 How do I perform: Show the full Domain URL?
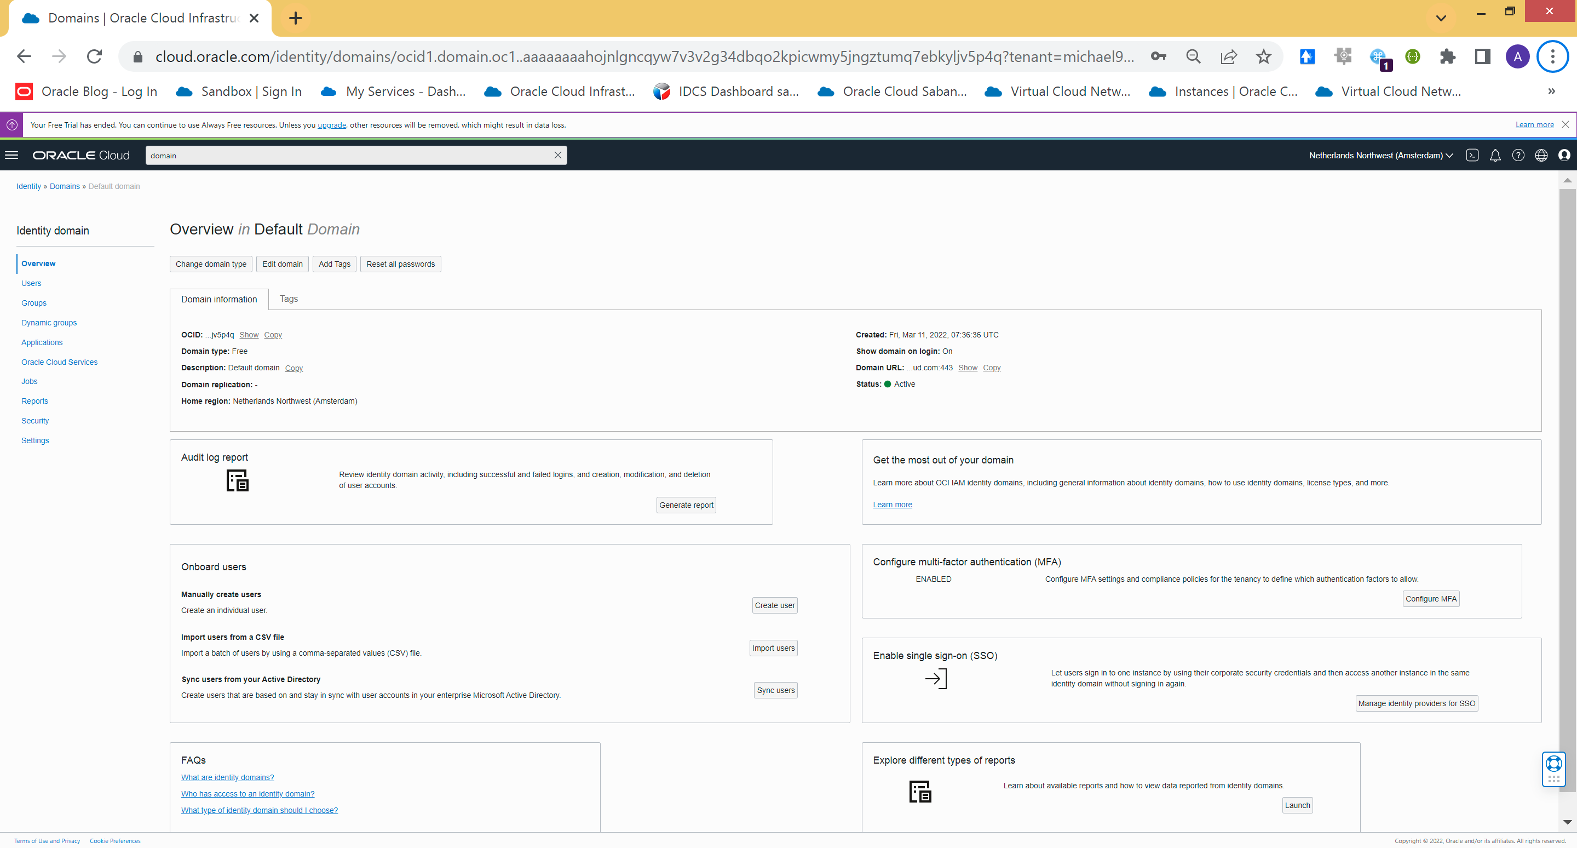coord(968,368)
